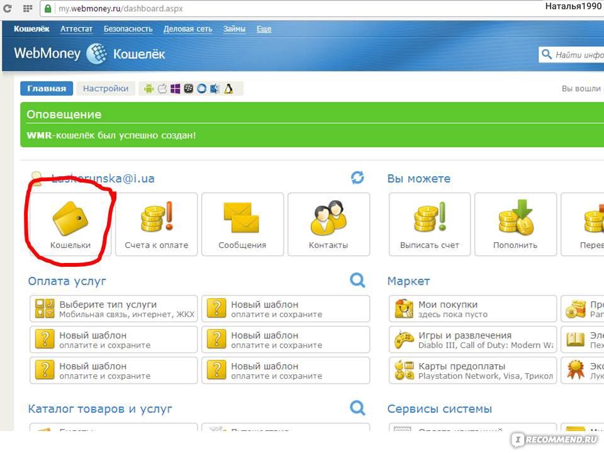Click Новый шаблон beside Выберите тип услуги
Viewport: 604px width, 453px height.
click(286, 308)
